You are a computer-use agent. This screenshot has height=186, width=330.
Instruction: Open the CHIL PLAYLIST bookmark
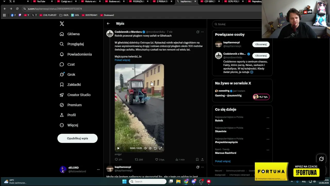pos(48,15)
